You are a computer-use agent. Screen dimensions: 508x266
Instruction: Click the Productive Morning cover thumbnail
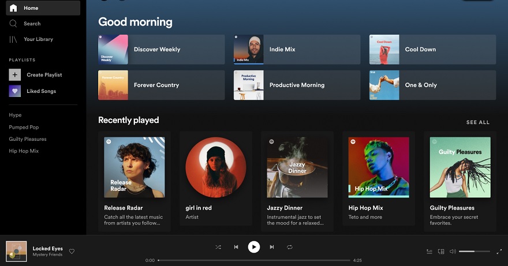[x=248, y=85]
